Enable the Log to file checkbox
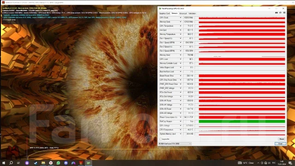This screenshot has width=295, height=166. point(160,139)
